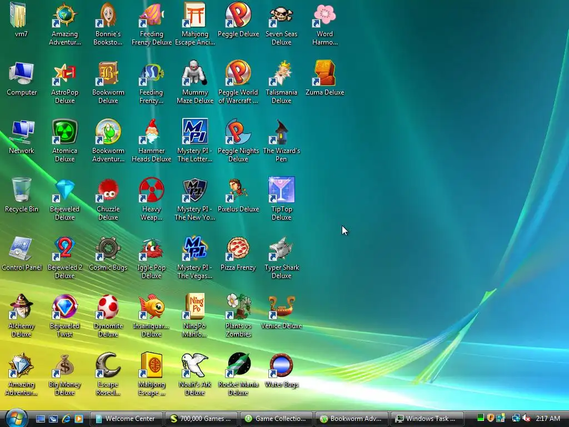Click Bookworm Adventures worm icon
The height and width of the screenshot is (427, 569).
[108, 132]
